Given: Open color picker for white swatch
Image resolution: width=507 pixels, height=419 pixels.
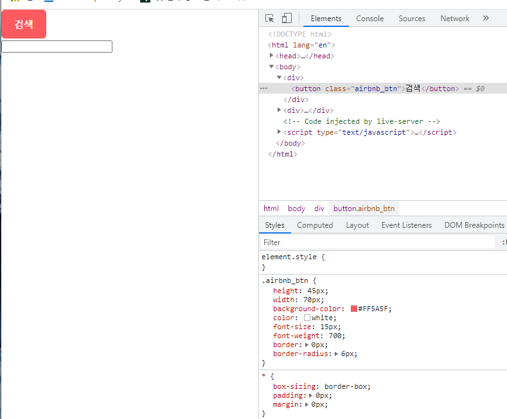Looking at the screenshot, I should (307, 318).
